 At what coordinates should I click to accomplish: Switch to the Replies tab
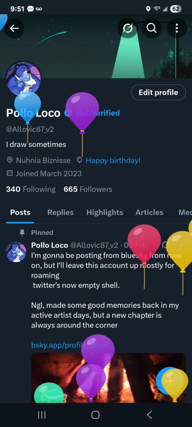61,212
